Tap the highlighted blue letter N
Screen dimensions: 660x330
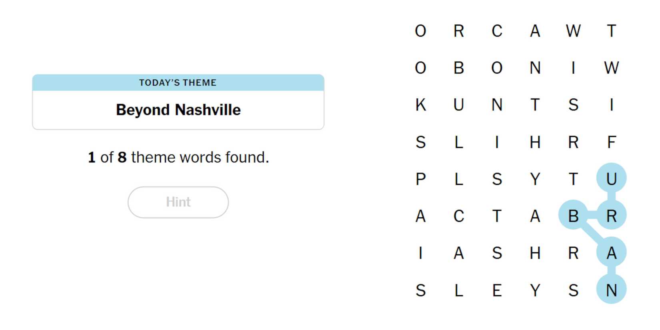coord(611,290)
